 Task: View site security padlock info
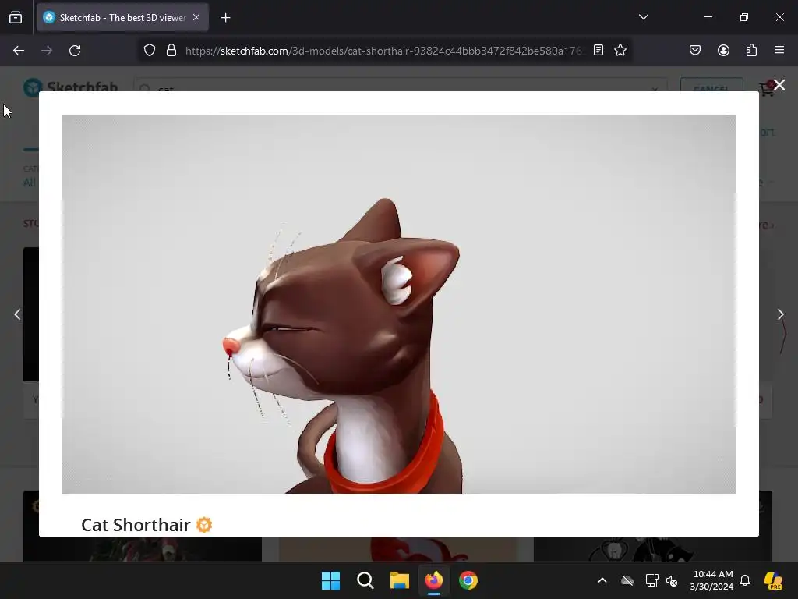(x=171, y=51)
